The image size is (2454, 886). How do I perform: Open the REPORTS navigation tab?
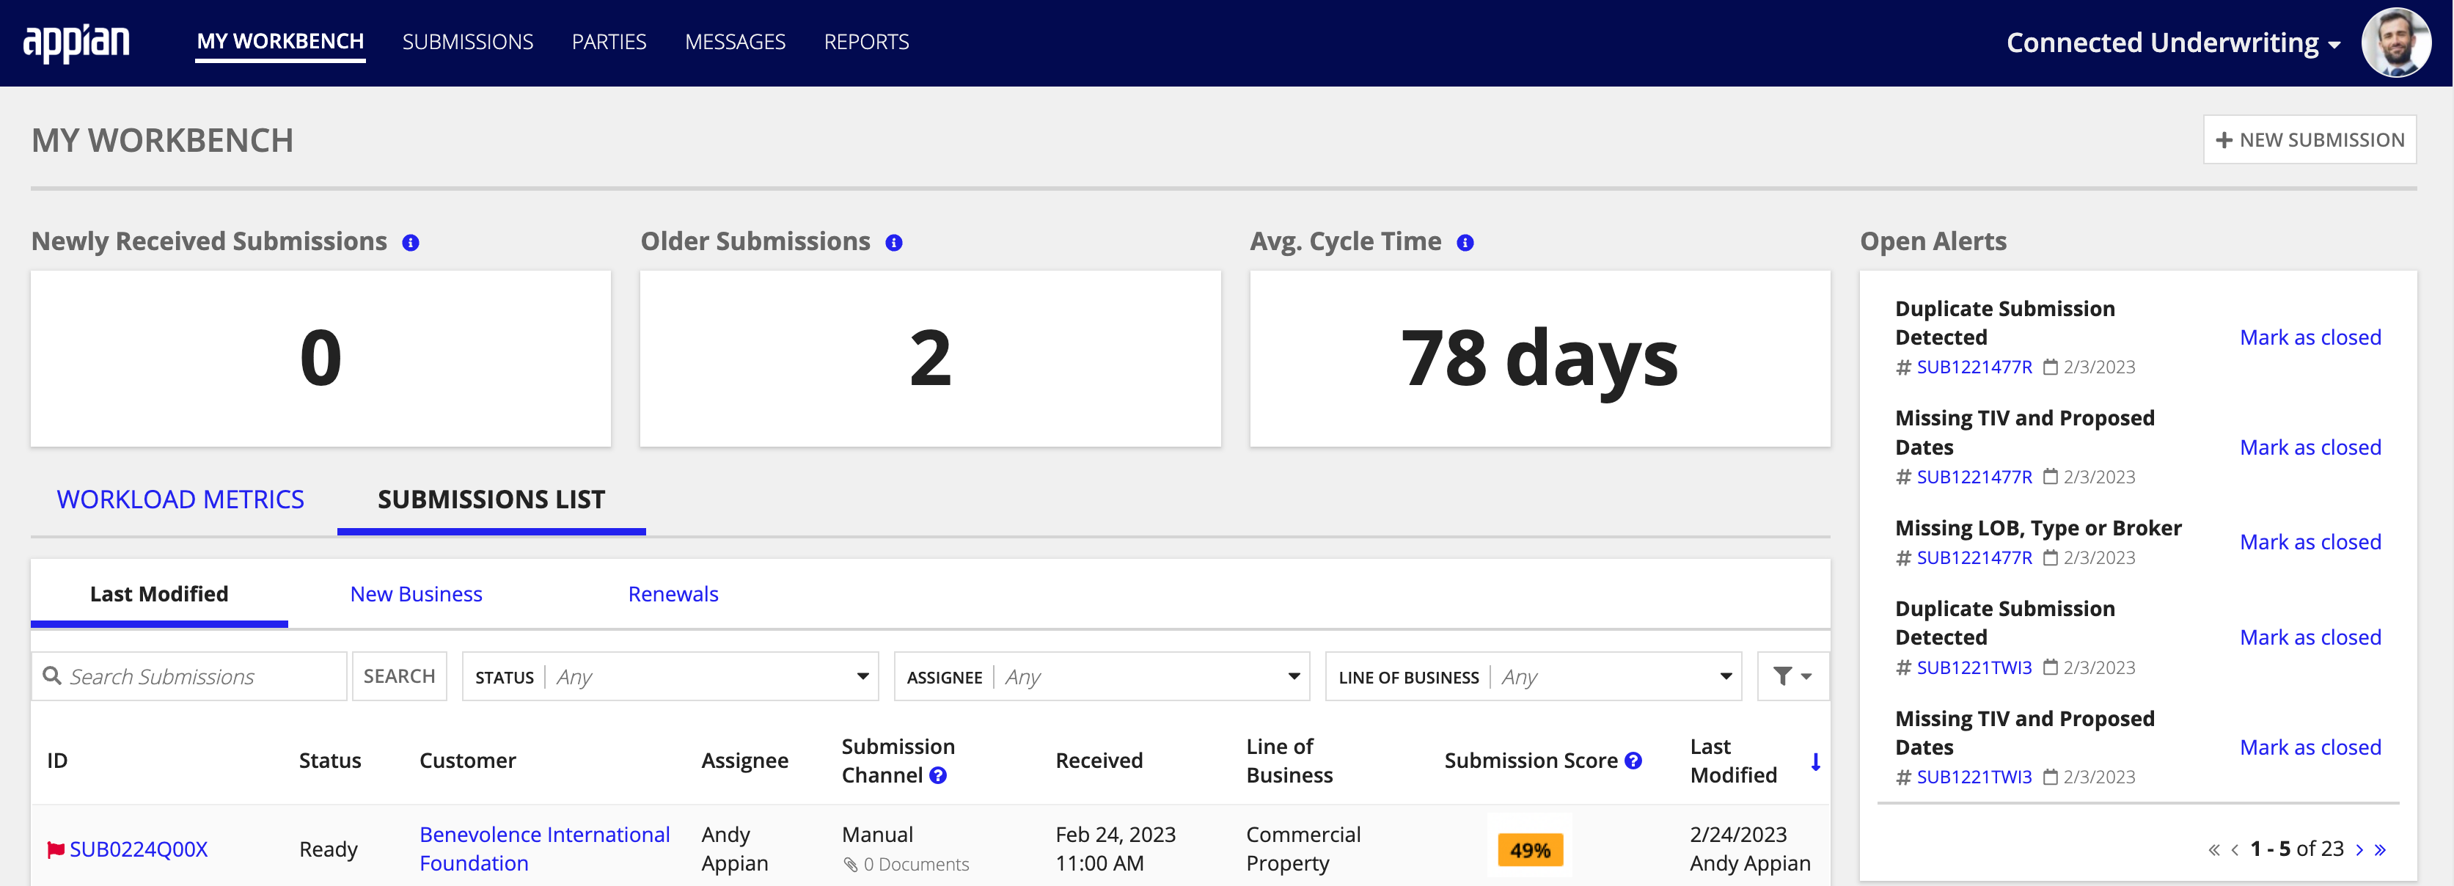[x=867, y=42]
